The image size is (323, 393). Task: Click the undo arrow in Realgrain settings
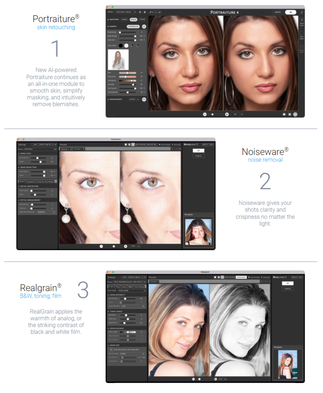(137, 277)
